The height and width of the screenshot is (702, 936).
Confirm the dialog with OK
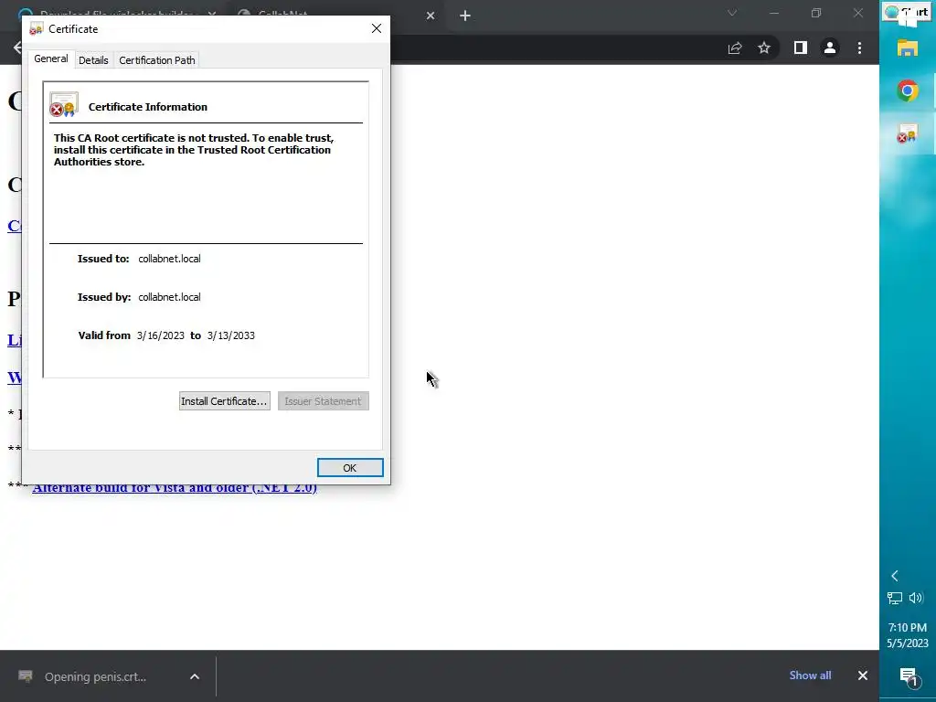pyautogui.click(x=350, y=468)
